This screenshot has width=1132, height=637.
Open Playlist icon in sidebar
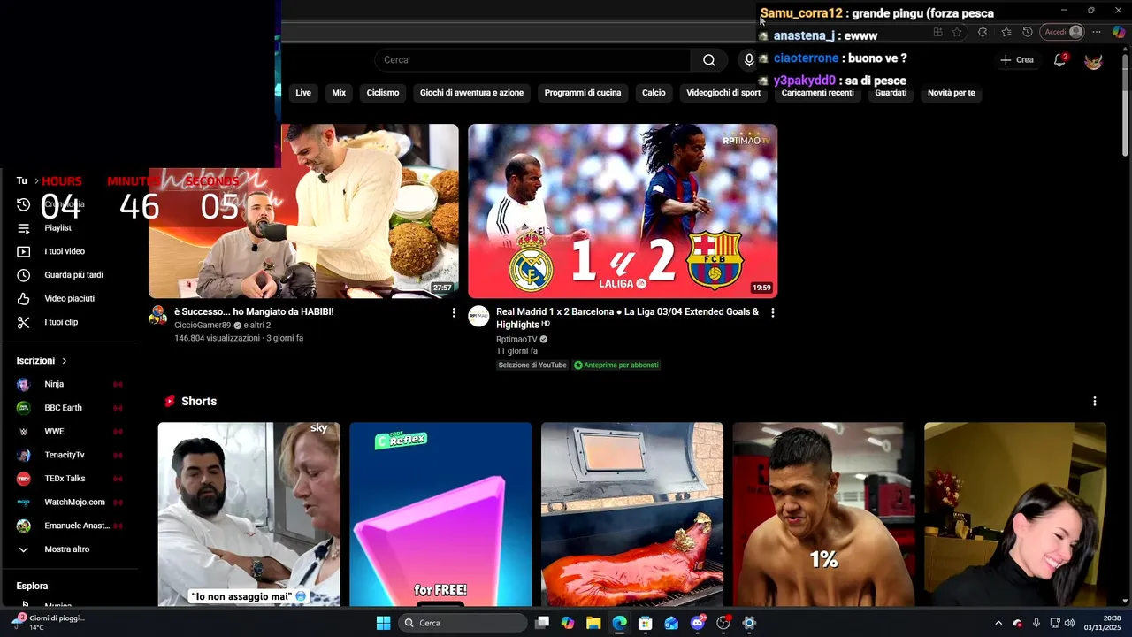(24, 228)
